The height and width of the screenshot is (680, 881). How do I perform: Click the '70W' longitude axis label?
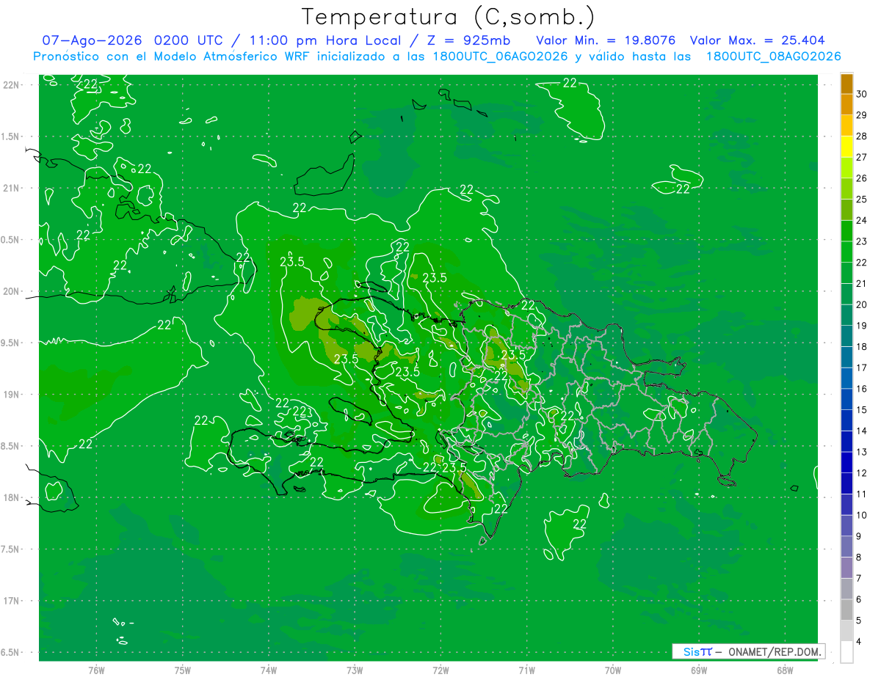click(613, 670)
